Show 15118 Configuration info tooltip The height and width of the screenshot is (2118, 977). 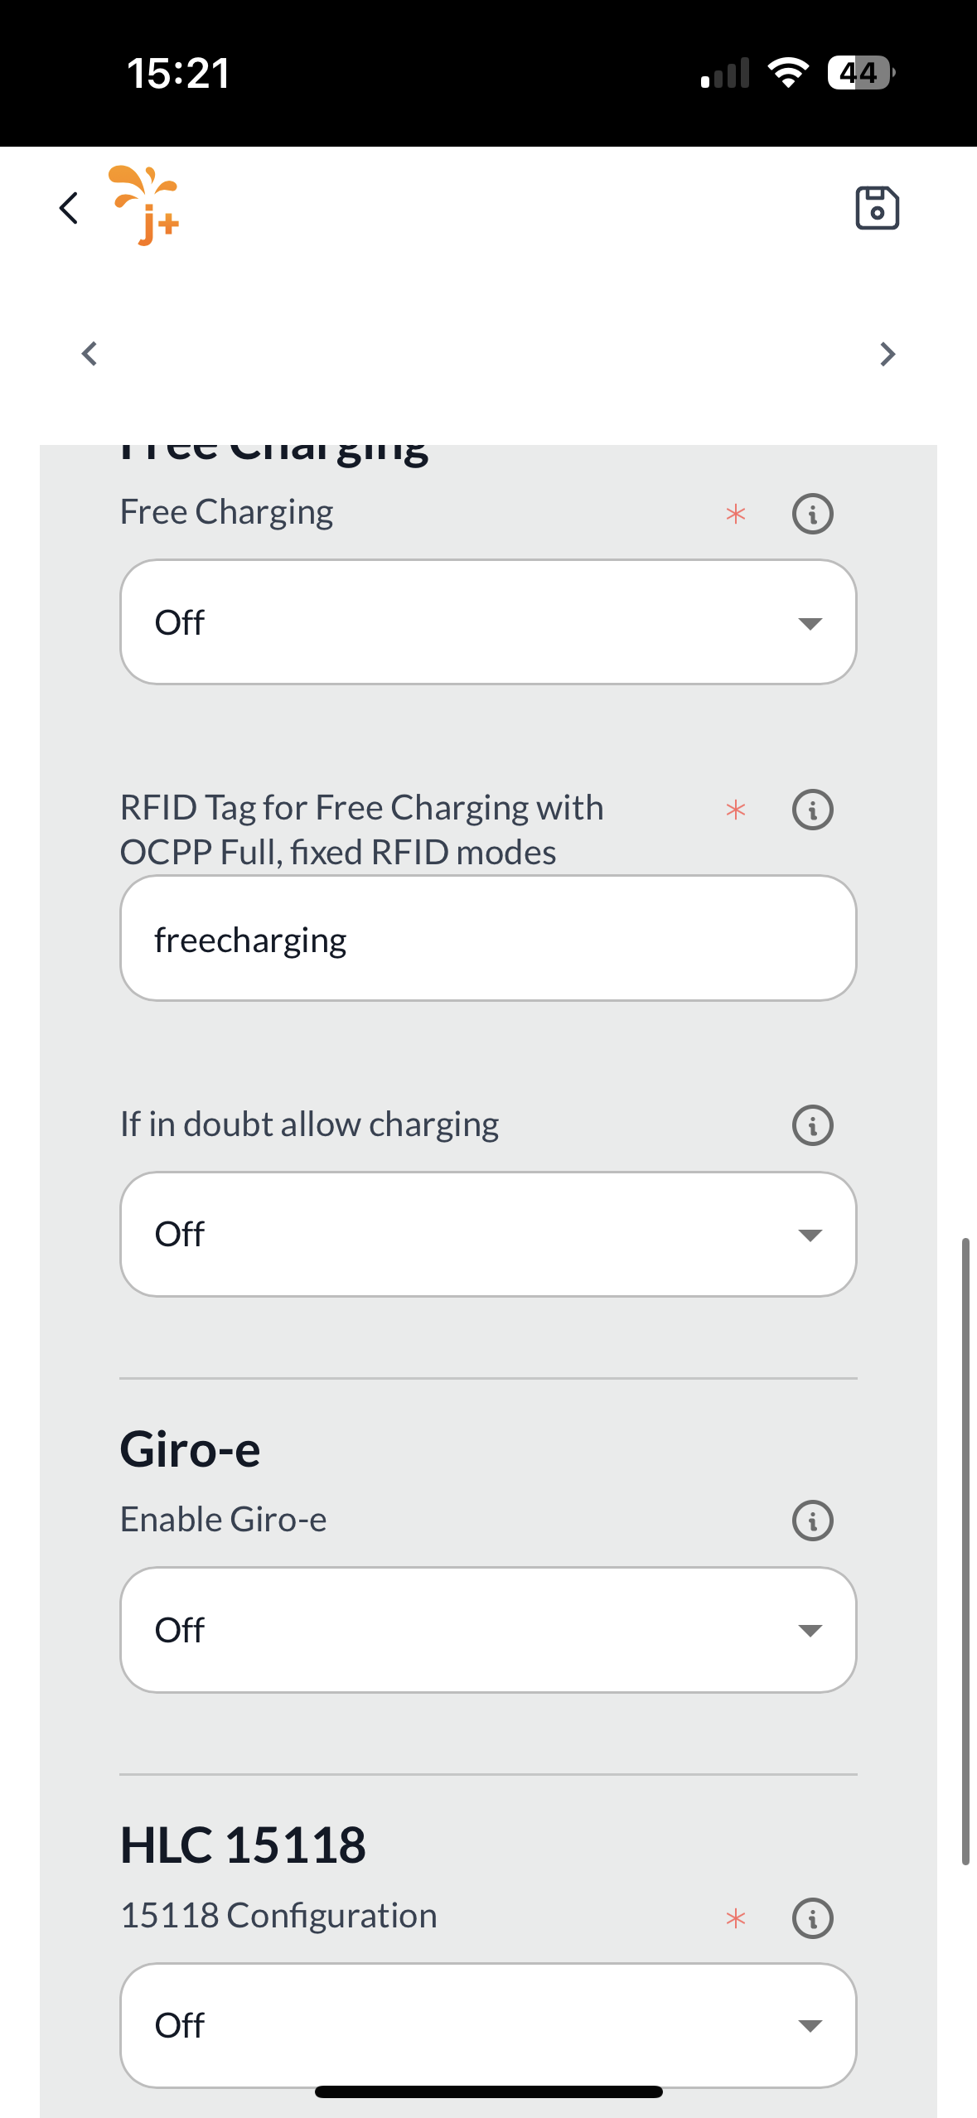pos(812,1917)
